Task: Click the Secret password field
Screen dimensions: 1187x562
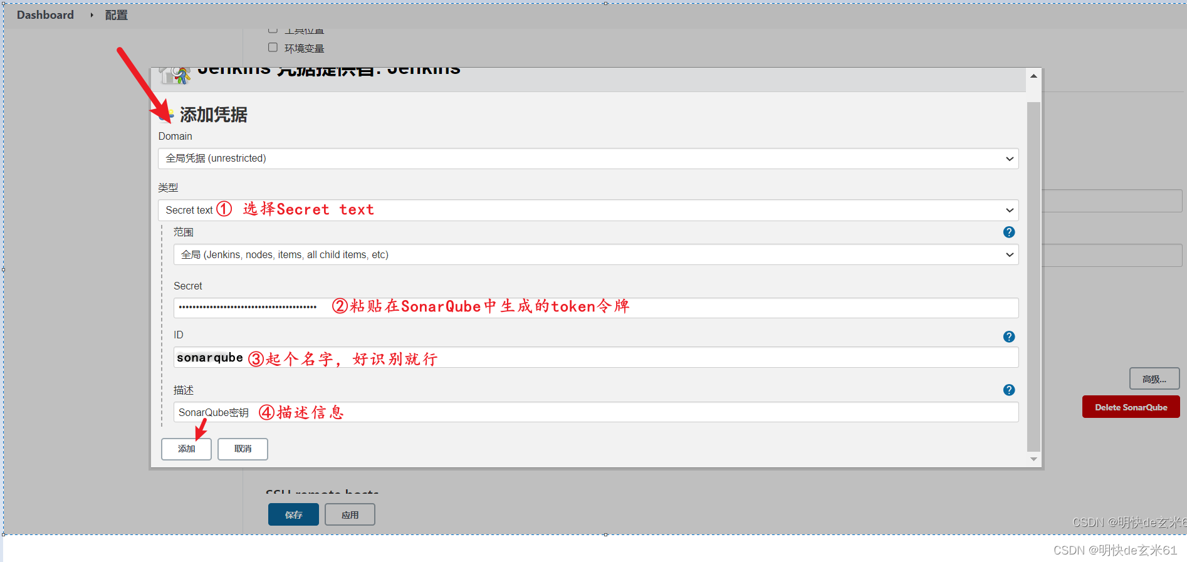Action: pos(595,307)
